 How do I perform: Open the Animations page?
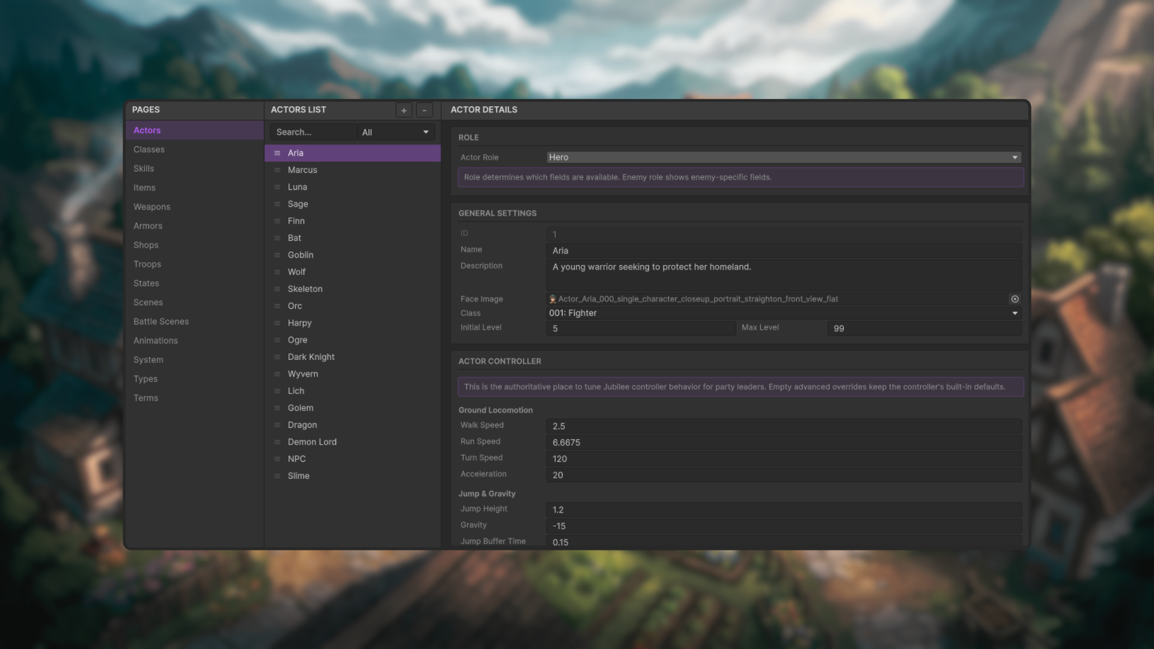click(195, 341)
